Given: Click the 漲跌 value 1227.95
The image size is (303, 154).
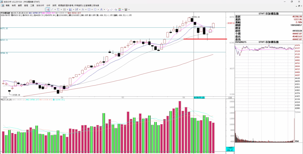Looking at the screenshot, I should pyautogui.click(x=298, y=20).
